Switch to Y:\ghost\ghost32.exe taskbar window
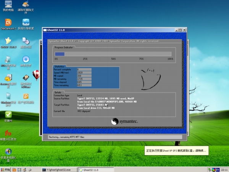 click(x=59, y=170)
